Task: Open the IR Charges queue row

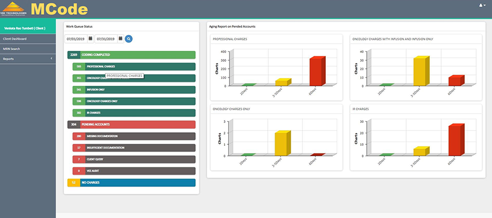Action: point(134,113)
